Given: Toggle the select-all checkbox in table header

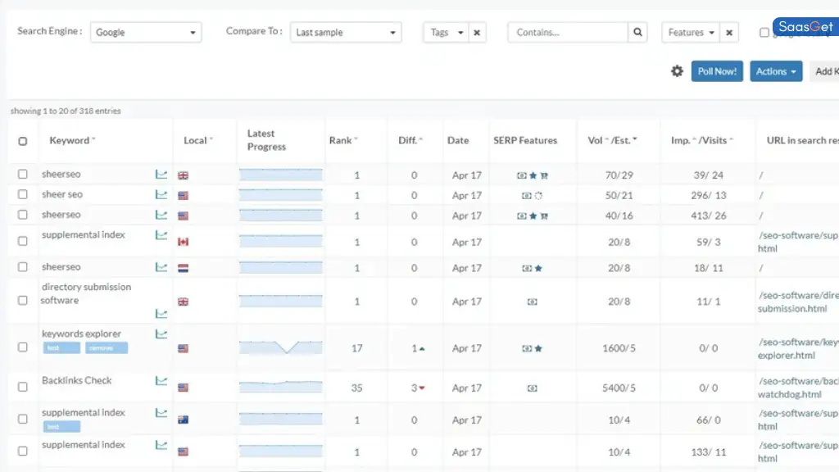Looking at the screenshot, I should click(x=23, y=141).
